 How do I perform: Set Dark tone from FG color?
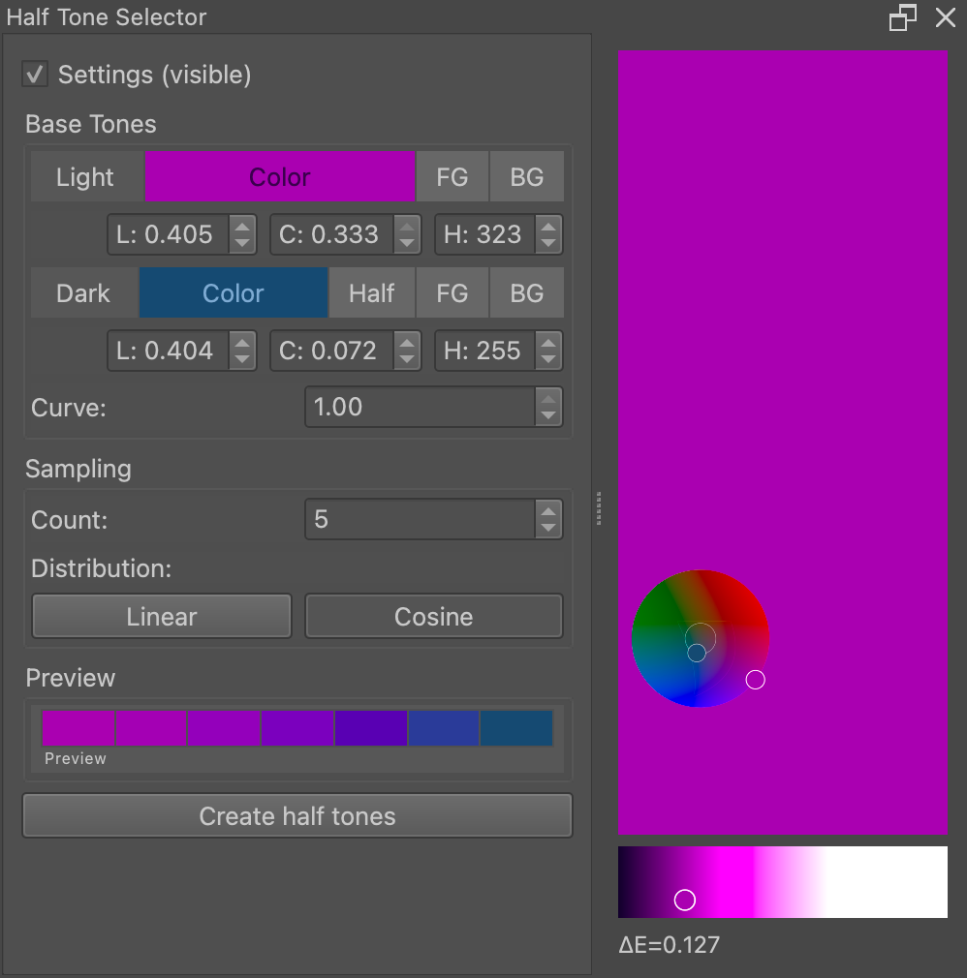pyautogui.click(x=452, y=293)
